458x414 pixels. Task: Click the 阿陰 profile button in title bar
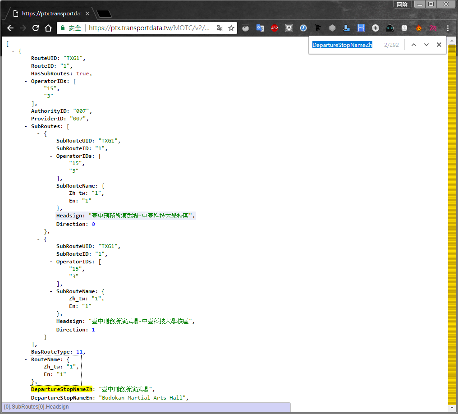click(402, 5)
